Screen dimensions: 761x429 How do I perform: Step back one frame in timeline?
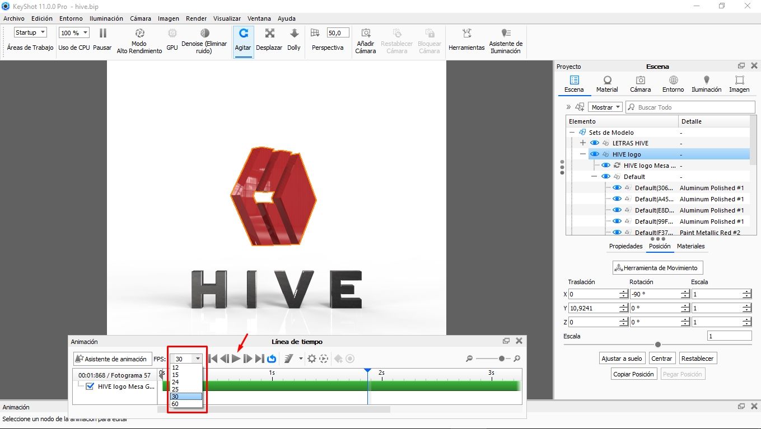tap(224, 359)
